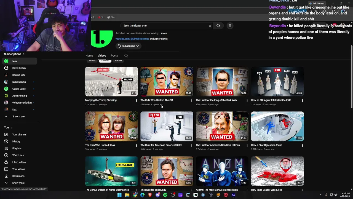
Task: Start voice search with the microphone icon
Action: coord(230,26)
